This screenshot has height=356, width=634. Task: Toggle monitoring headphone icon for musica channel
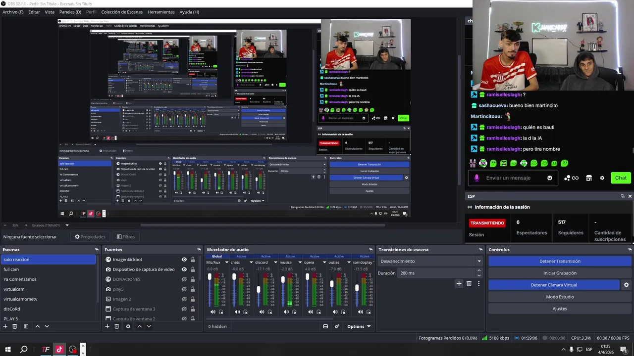[294, 312]
